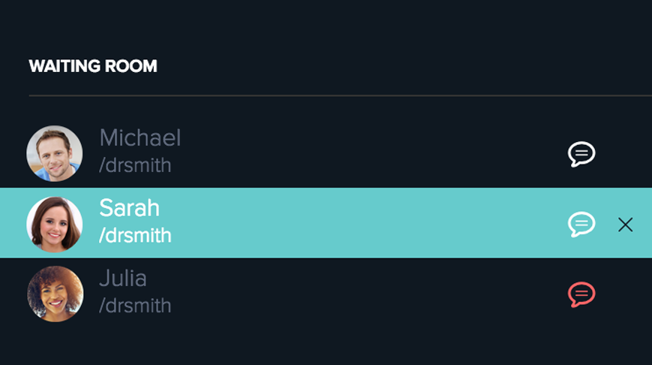Screen dimensions: 652x365
Task: Click Julia's profile photo
Action: pos(55,294)
